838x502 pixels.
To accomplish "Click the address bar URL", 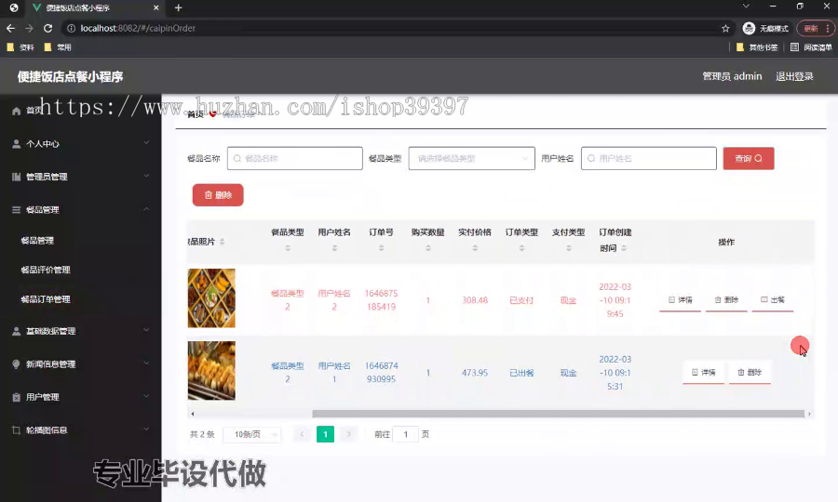I will 138,28.
